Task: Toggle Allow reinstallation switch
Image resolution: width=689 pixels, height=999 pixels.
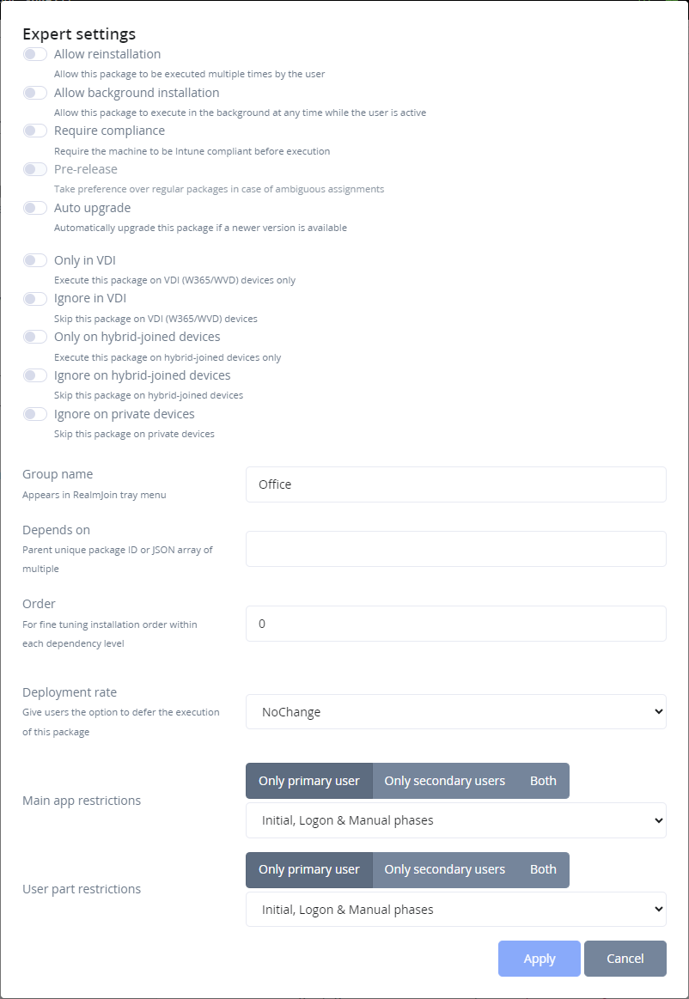Action: tap(35, 54)
